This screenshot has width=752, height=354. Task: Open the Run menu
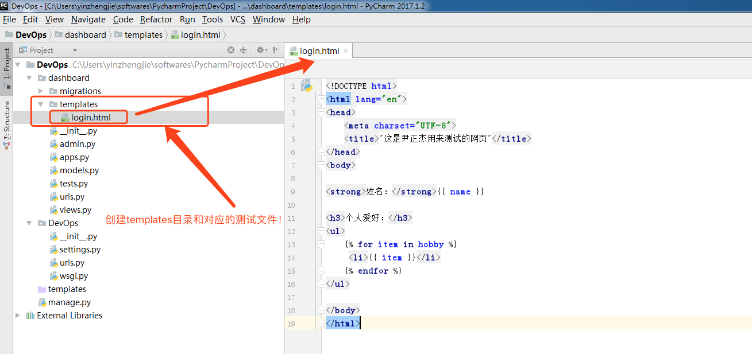point(187,20)
